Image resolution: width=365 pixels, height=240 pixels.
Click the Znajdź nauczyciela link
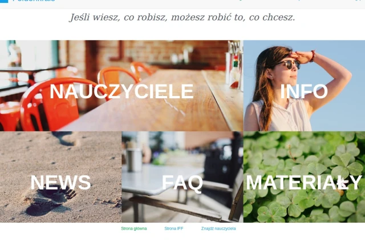tap(218, 229)
